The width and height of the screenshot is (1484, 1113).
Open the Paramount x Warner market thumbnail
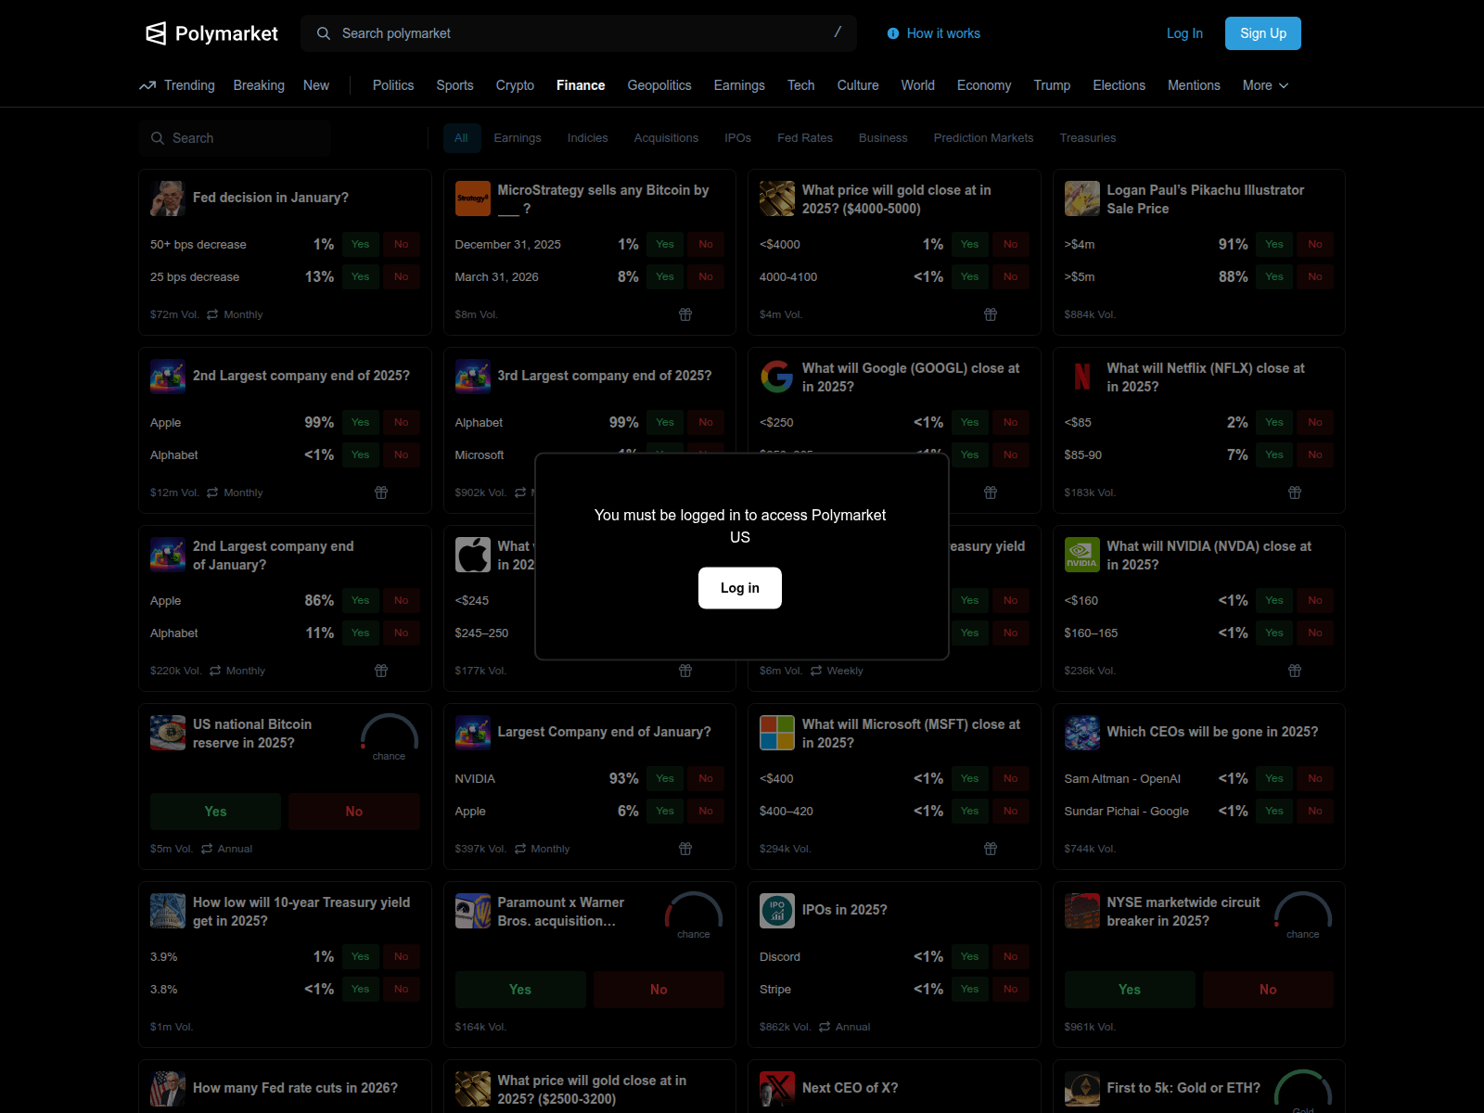473,911
